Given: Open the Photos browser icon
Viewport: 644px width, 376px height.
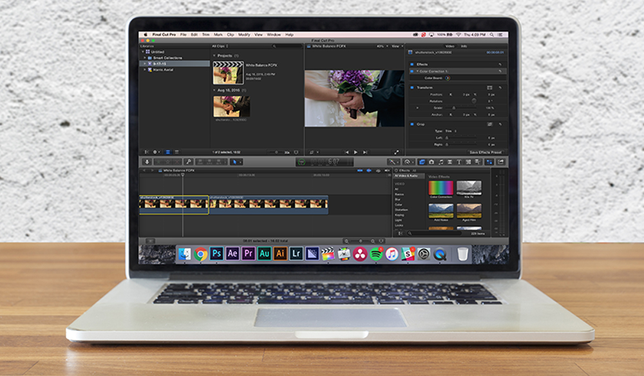Looking at the screenshot, I should tap(431, 162).
